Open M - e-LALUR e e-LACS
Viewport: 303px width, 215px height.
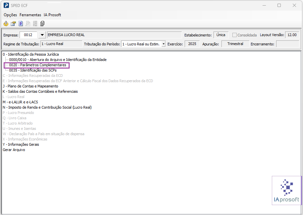click(20, 102)
